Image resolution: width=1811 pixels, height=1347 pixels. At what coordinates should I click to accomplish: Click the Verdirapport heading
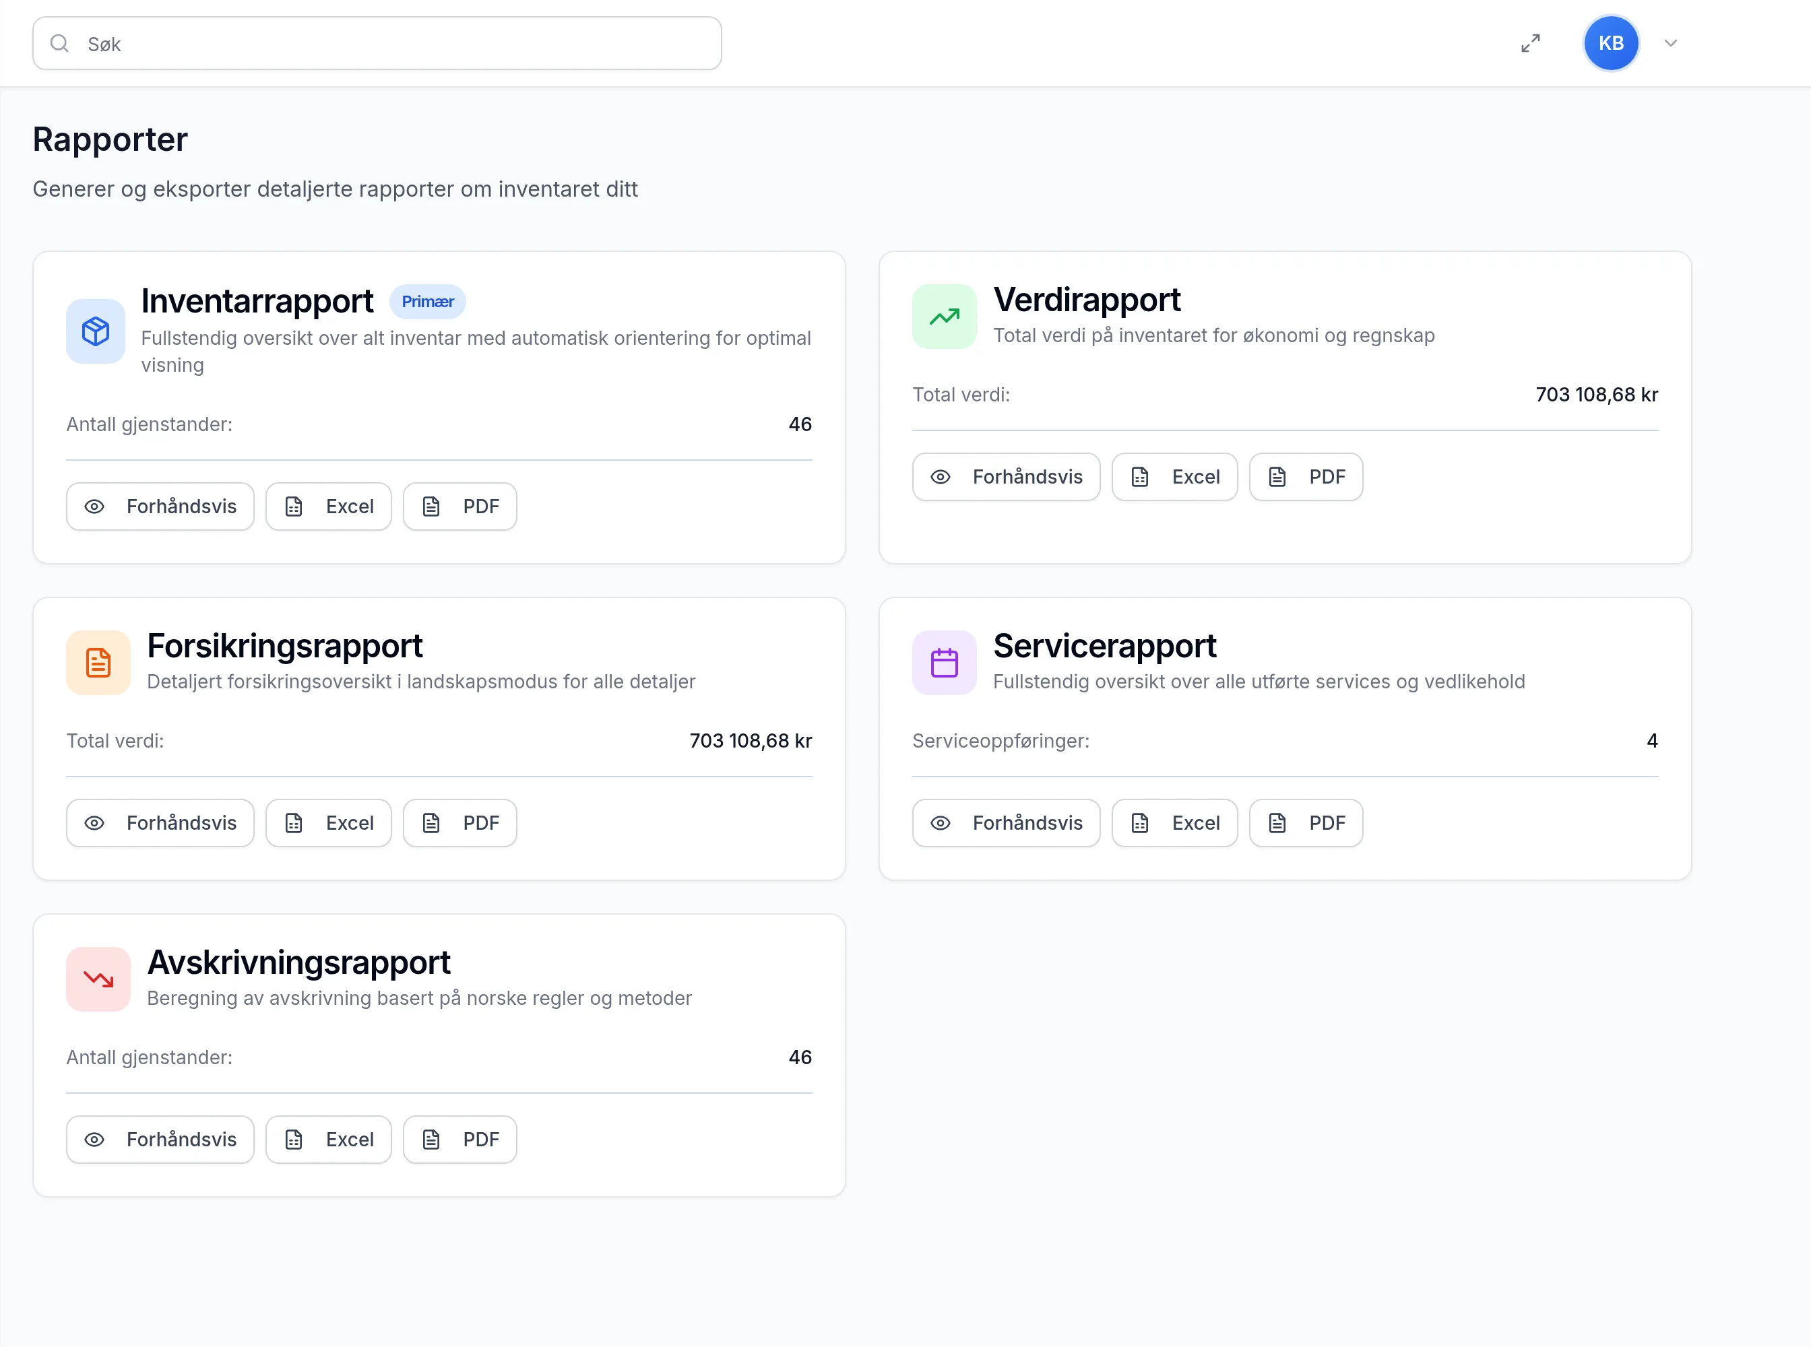pos(1087,300)
